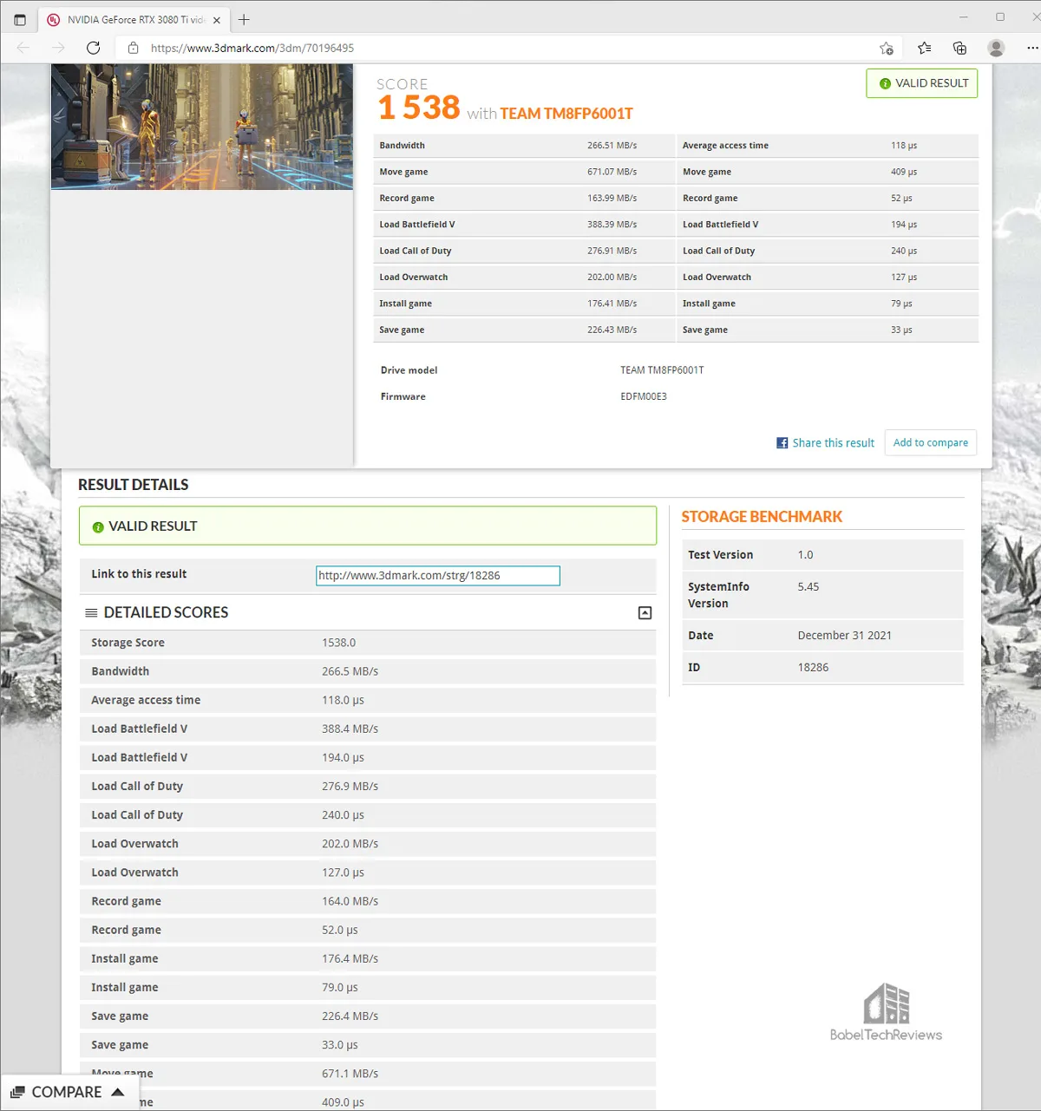Screen dimensions: 1041x1111
Task: Click the SystemInfo Version 5.45 value
Action: tap(809, 587)
